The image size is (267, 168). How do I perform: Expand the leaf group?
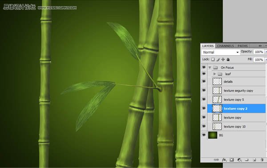214,74
